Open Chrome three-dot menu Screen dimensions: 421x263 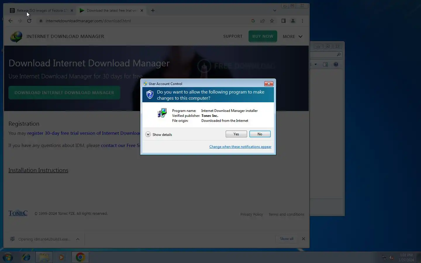(302, 21)
